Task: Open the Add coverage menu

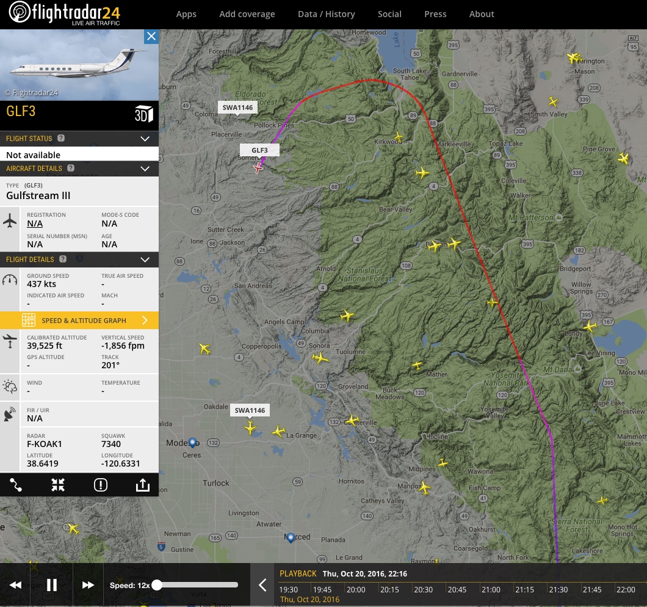Action: click(247, 14)
